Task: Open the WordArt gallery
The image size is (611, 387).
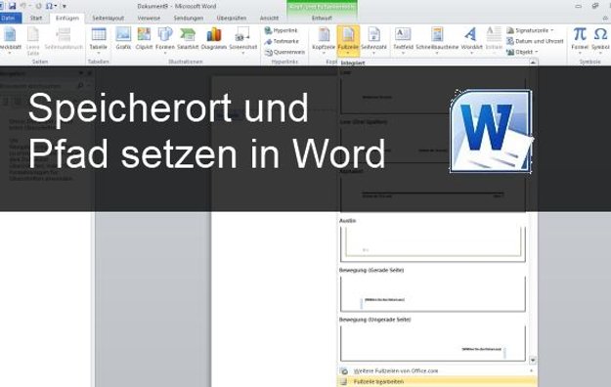Action: (471, 41)
